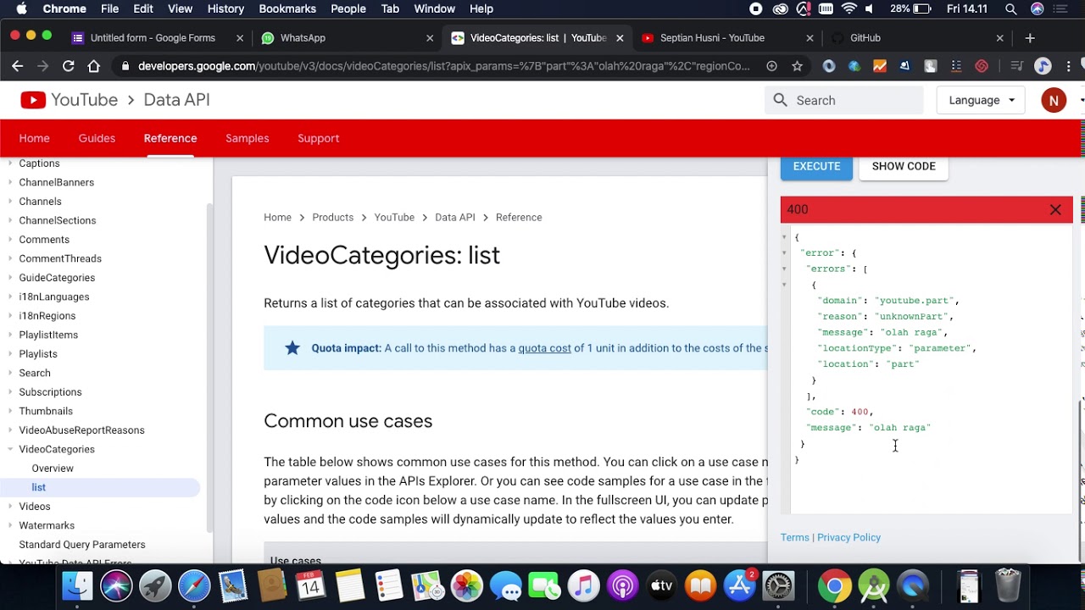This screenshot has width=1085, height=610.
Task: Open the Language dropdown
Action: point(981,100)
